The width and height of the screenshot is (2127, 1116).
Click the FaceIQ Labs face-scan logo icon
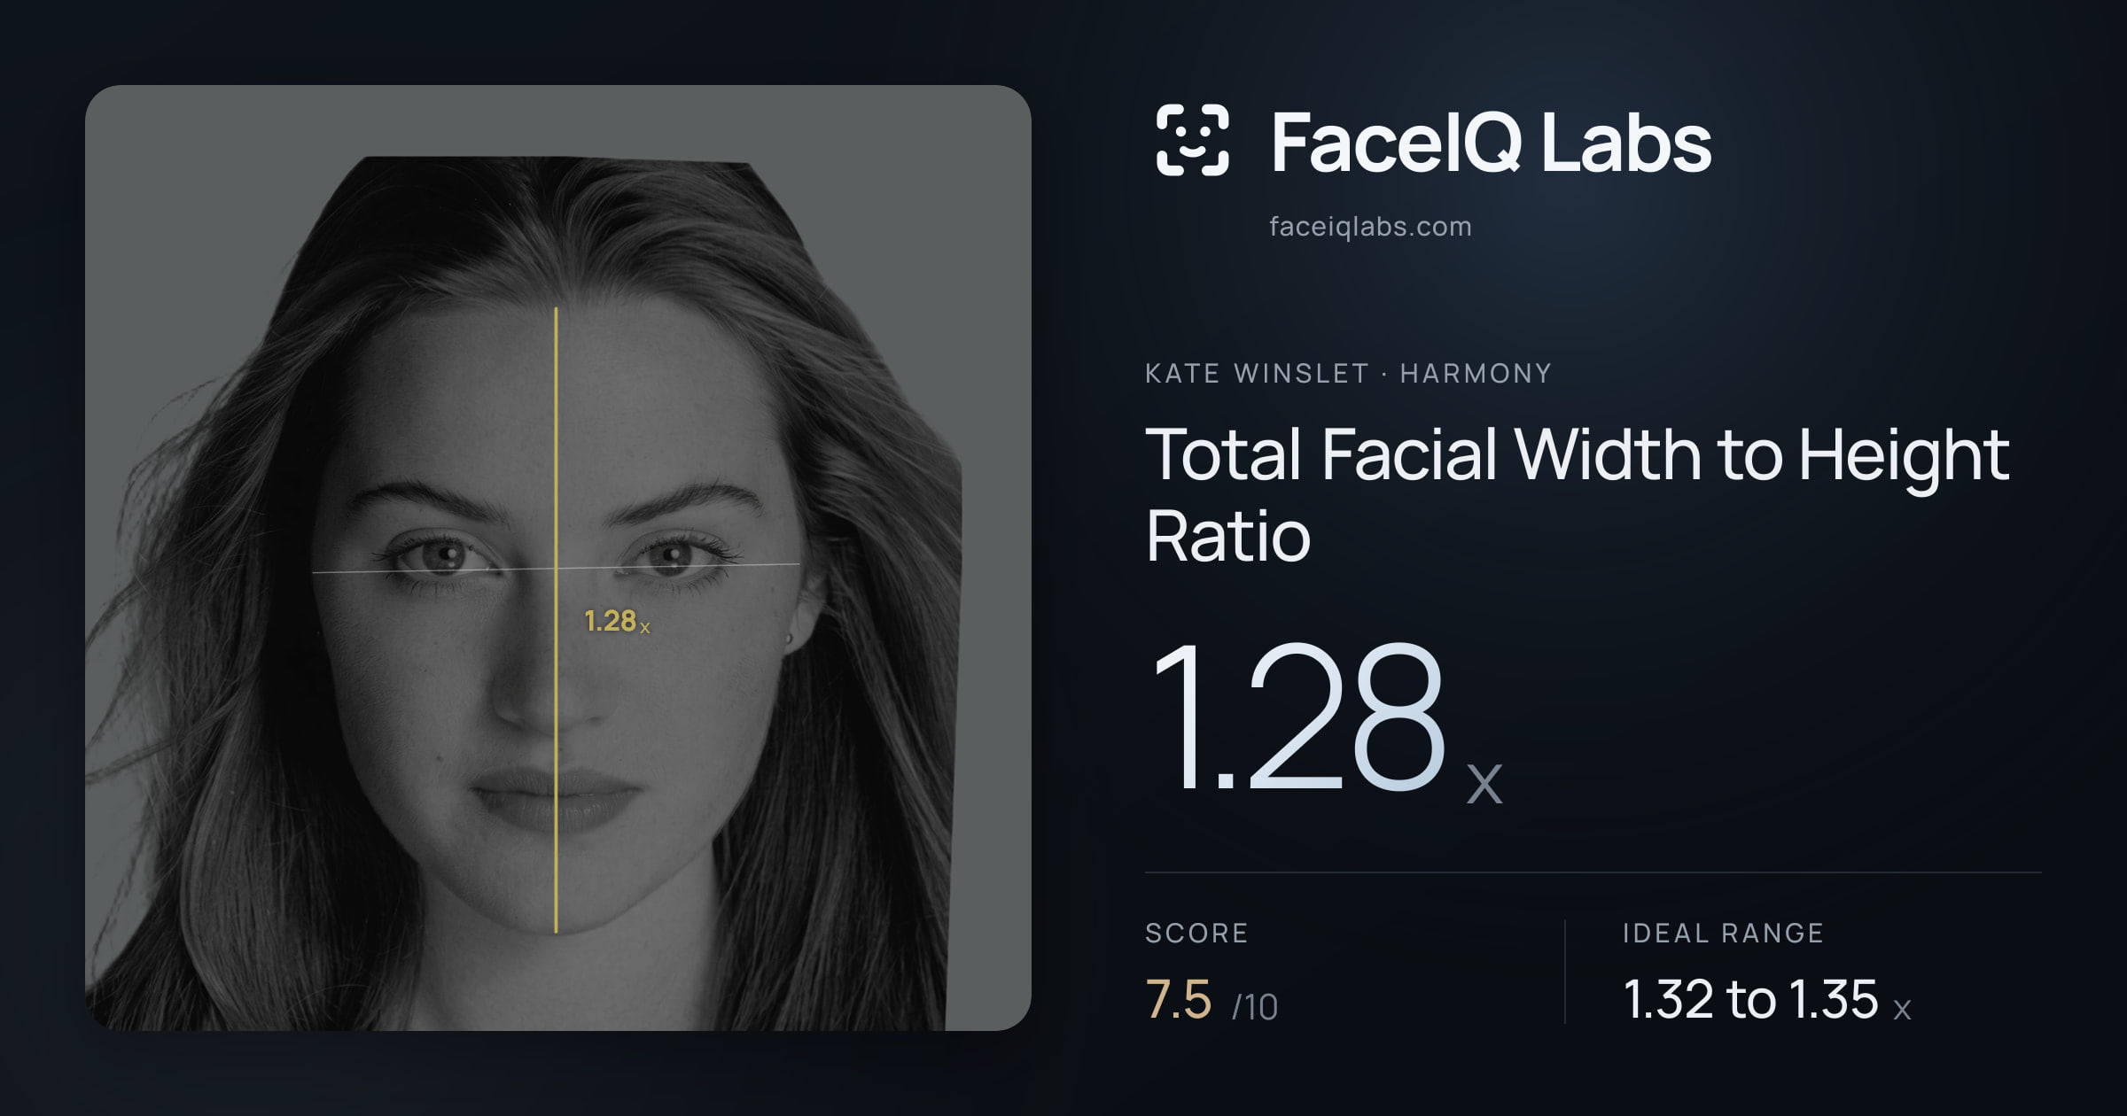[x=1193, y=140]
